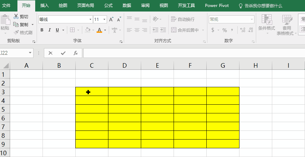This screenshot has width=305, height=157.
Task: Expand the font size dropdown
Action: (x=105, y=20)
